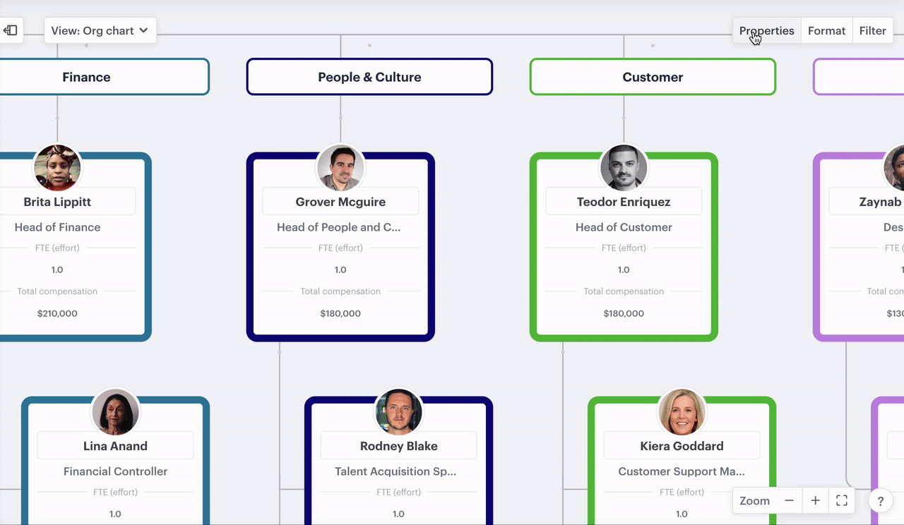The width and height of the screenshot is (904, 525).
Task: Select Teodor Enriquez's profile picture
Action: [x=624, y=169]
